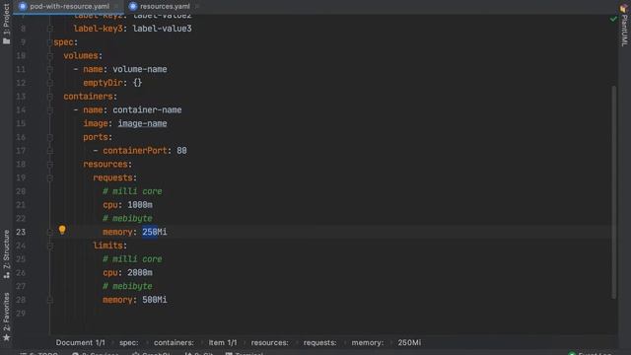Screen dimensions: 631x355
Task: Click the green inspection checkmark indicator
Action: [x=613, y=19]
